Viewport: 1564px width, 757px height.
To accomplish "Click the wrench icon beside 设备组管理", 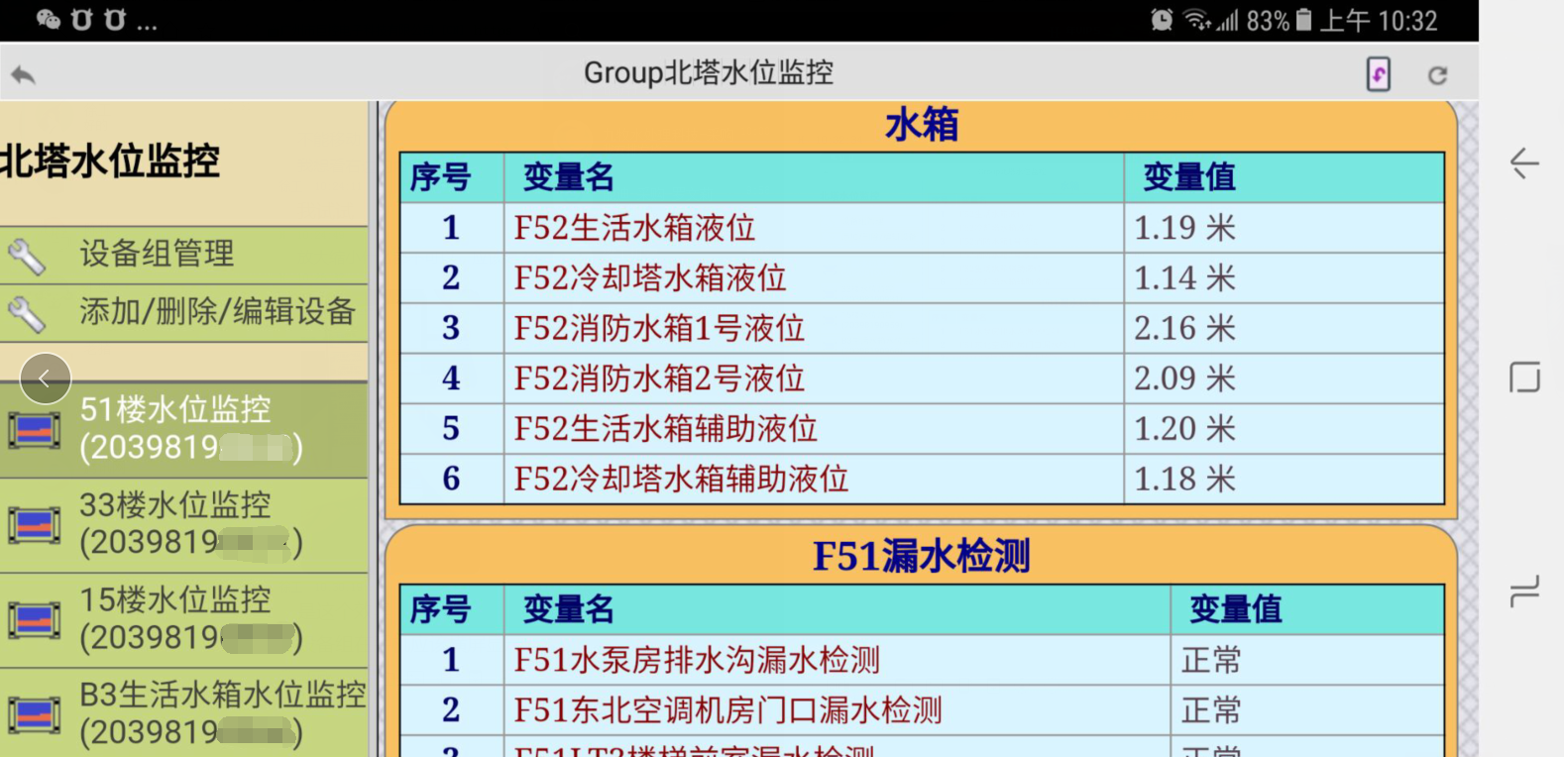I will tap(27, 256).
